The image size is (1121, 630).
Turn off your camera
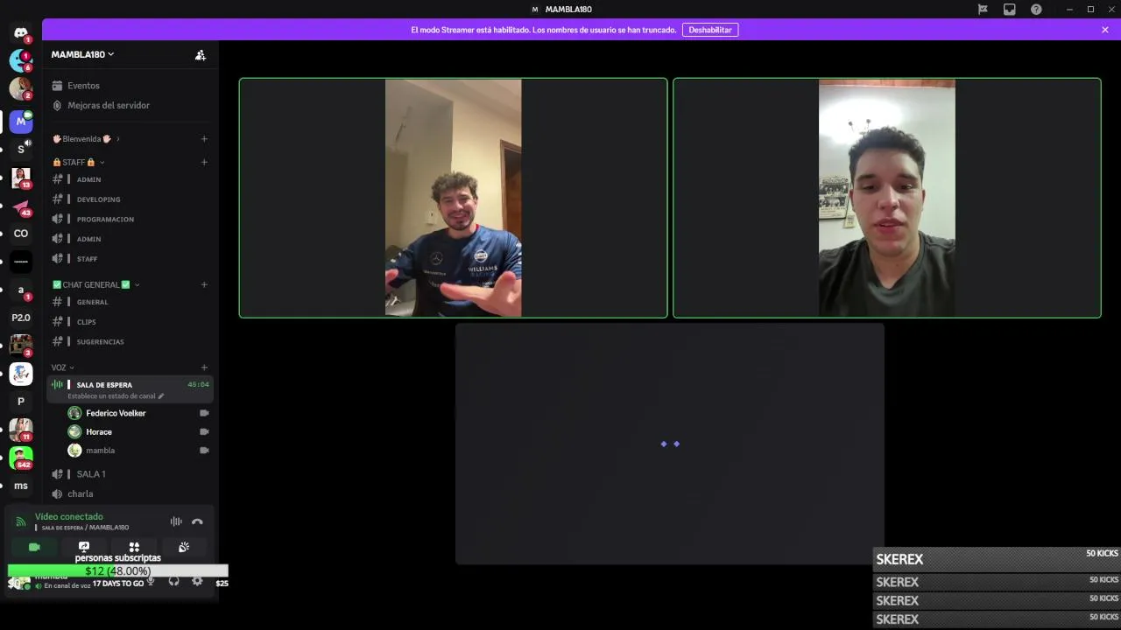(34, 547)
